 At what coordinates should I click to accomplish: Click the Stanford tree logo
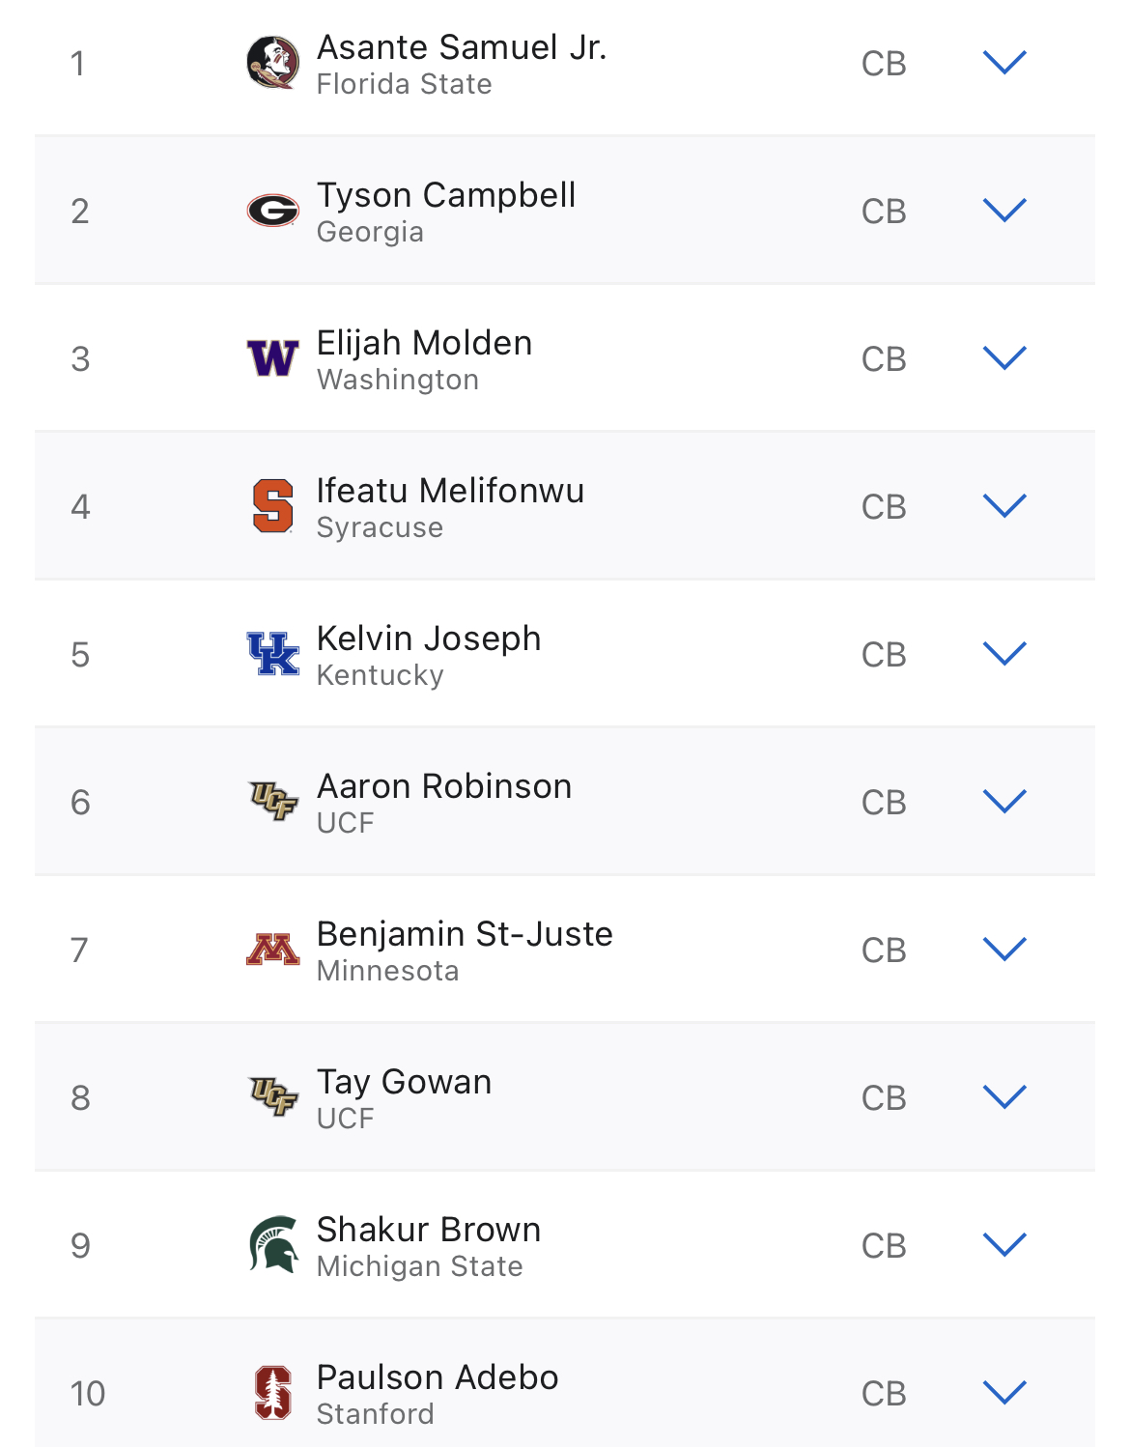pyautogui.click(x=272, y=1392)
